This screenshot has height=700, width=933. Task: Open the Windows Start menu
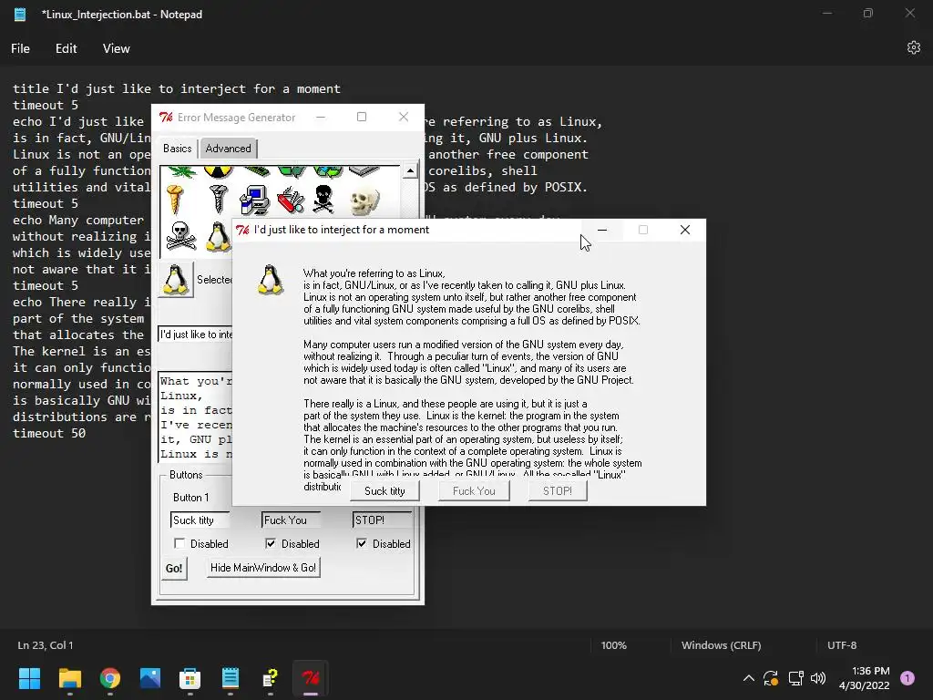coord(29,678)
